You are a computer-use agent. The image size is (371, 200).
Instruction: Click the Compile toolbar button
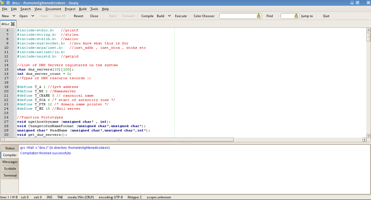point(147,16)
